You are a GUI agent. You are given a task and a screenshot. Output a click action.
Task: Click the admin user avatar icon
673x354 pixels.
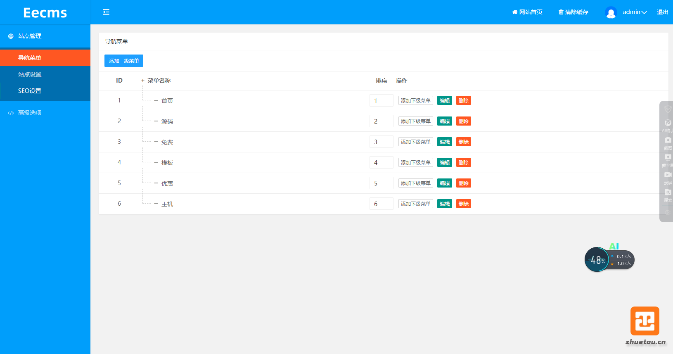(x=611, y=12)
